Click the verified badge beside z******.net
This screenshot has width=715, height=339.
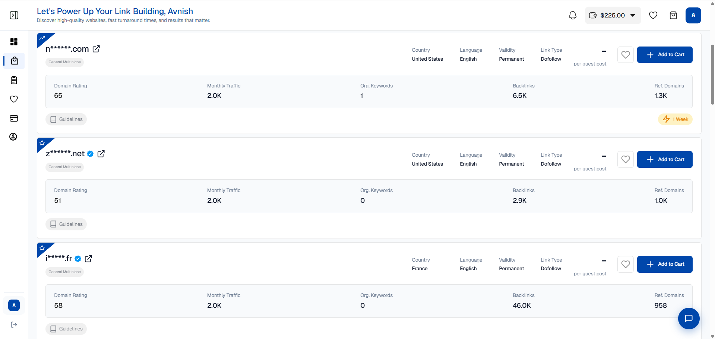point(90,154)
